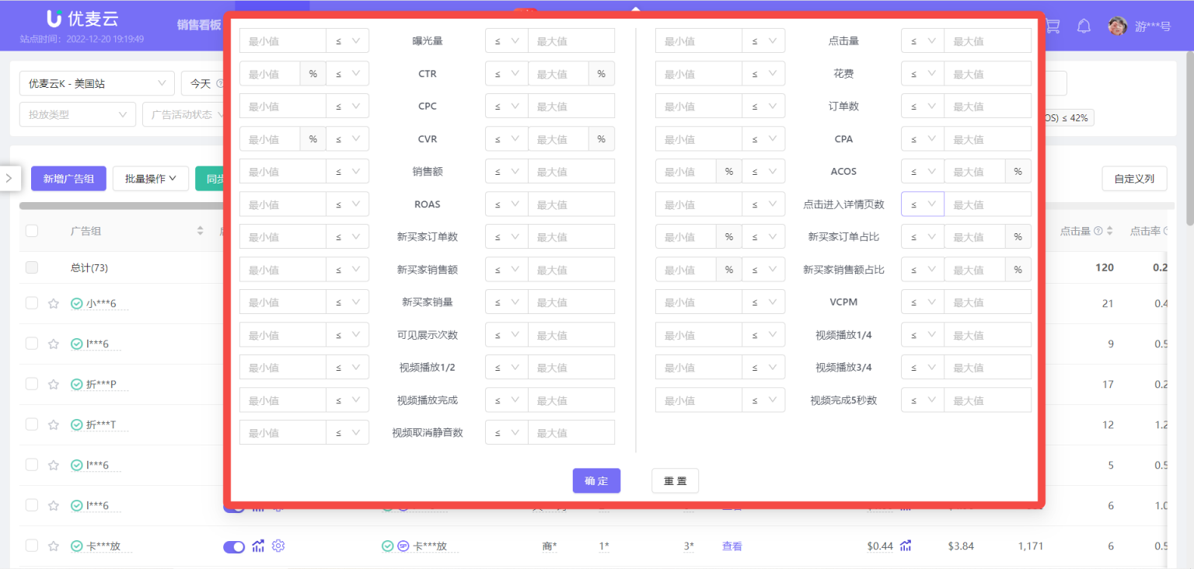Click the SP badge icon in 卡***放 row
Screen dimensions: 1194x569
point(403,546)
